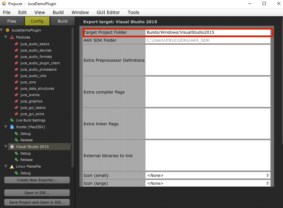Click Save Project and Open in IDE

[37, 202]
